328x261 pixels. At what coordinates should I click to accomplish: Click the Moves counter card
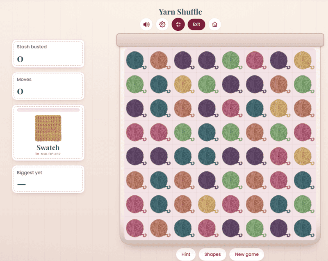tap(48, 86)
